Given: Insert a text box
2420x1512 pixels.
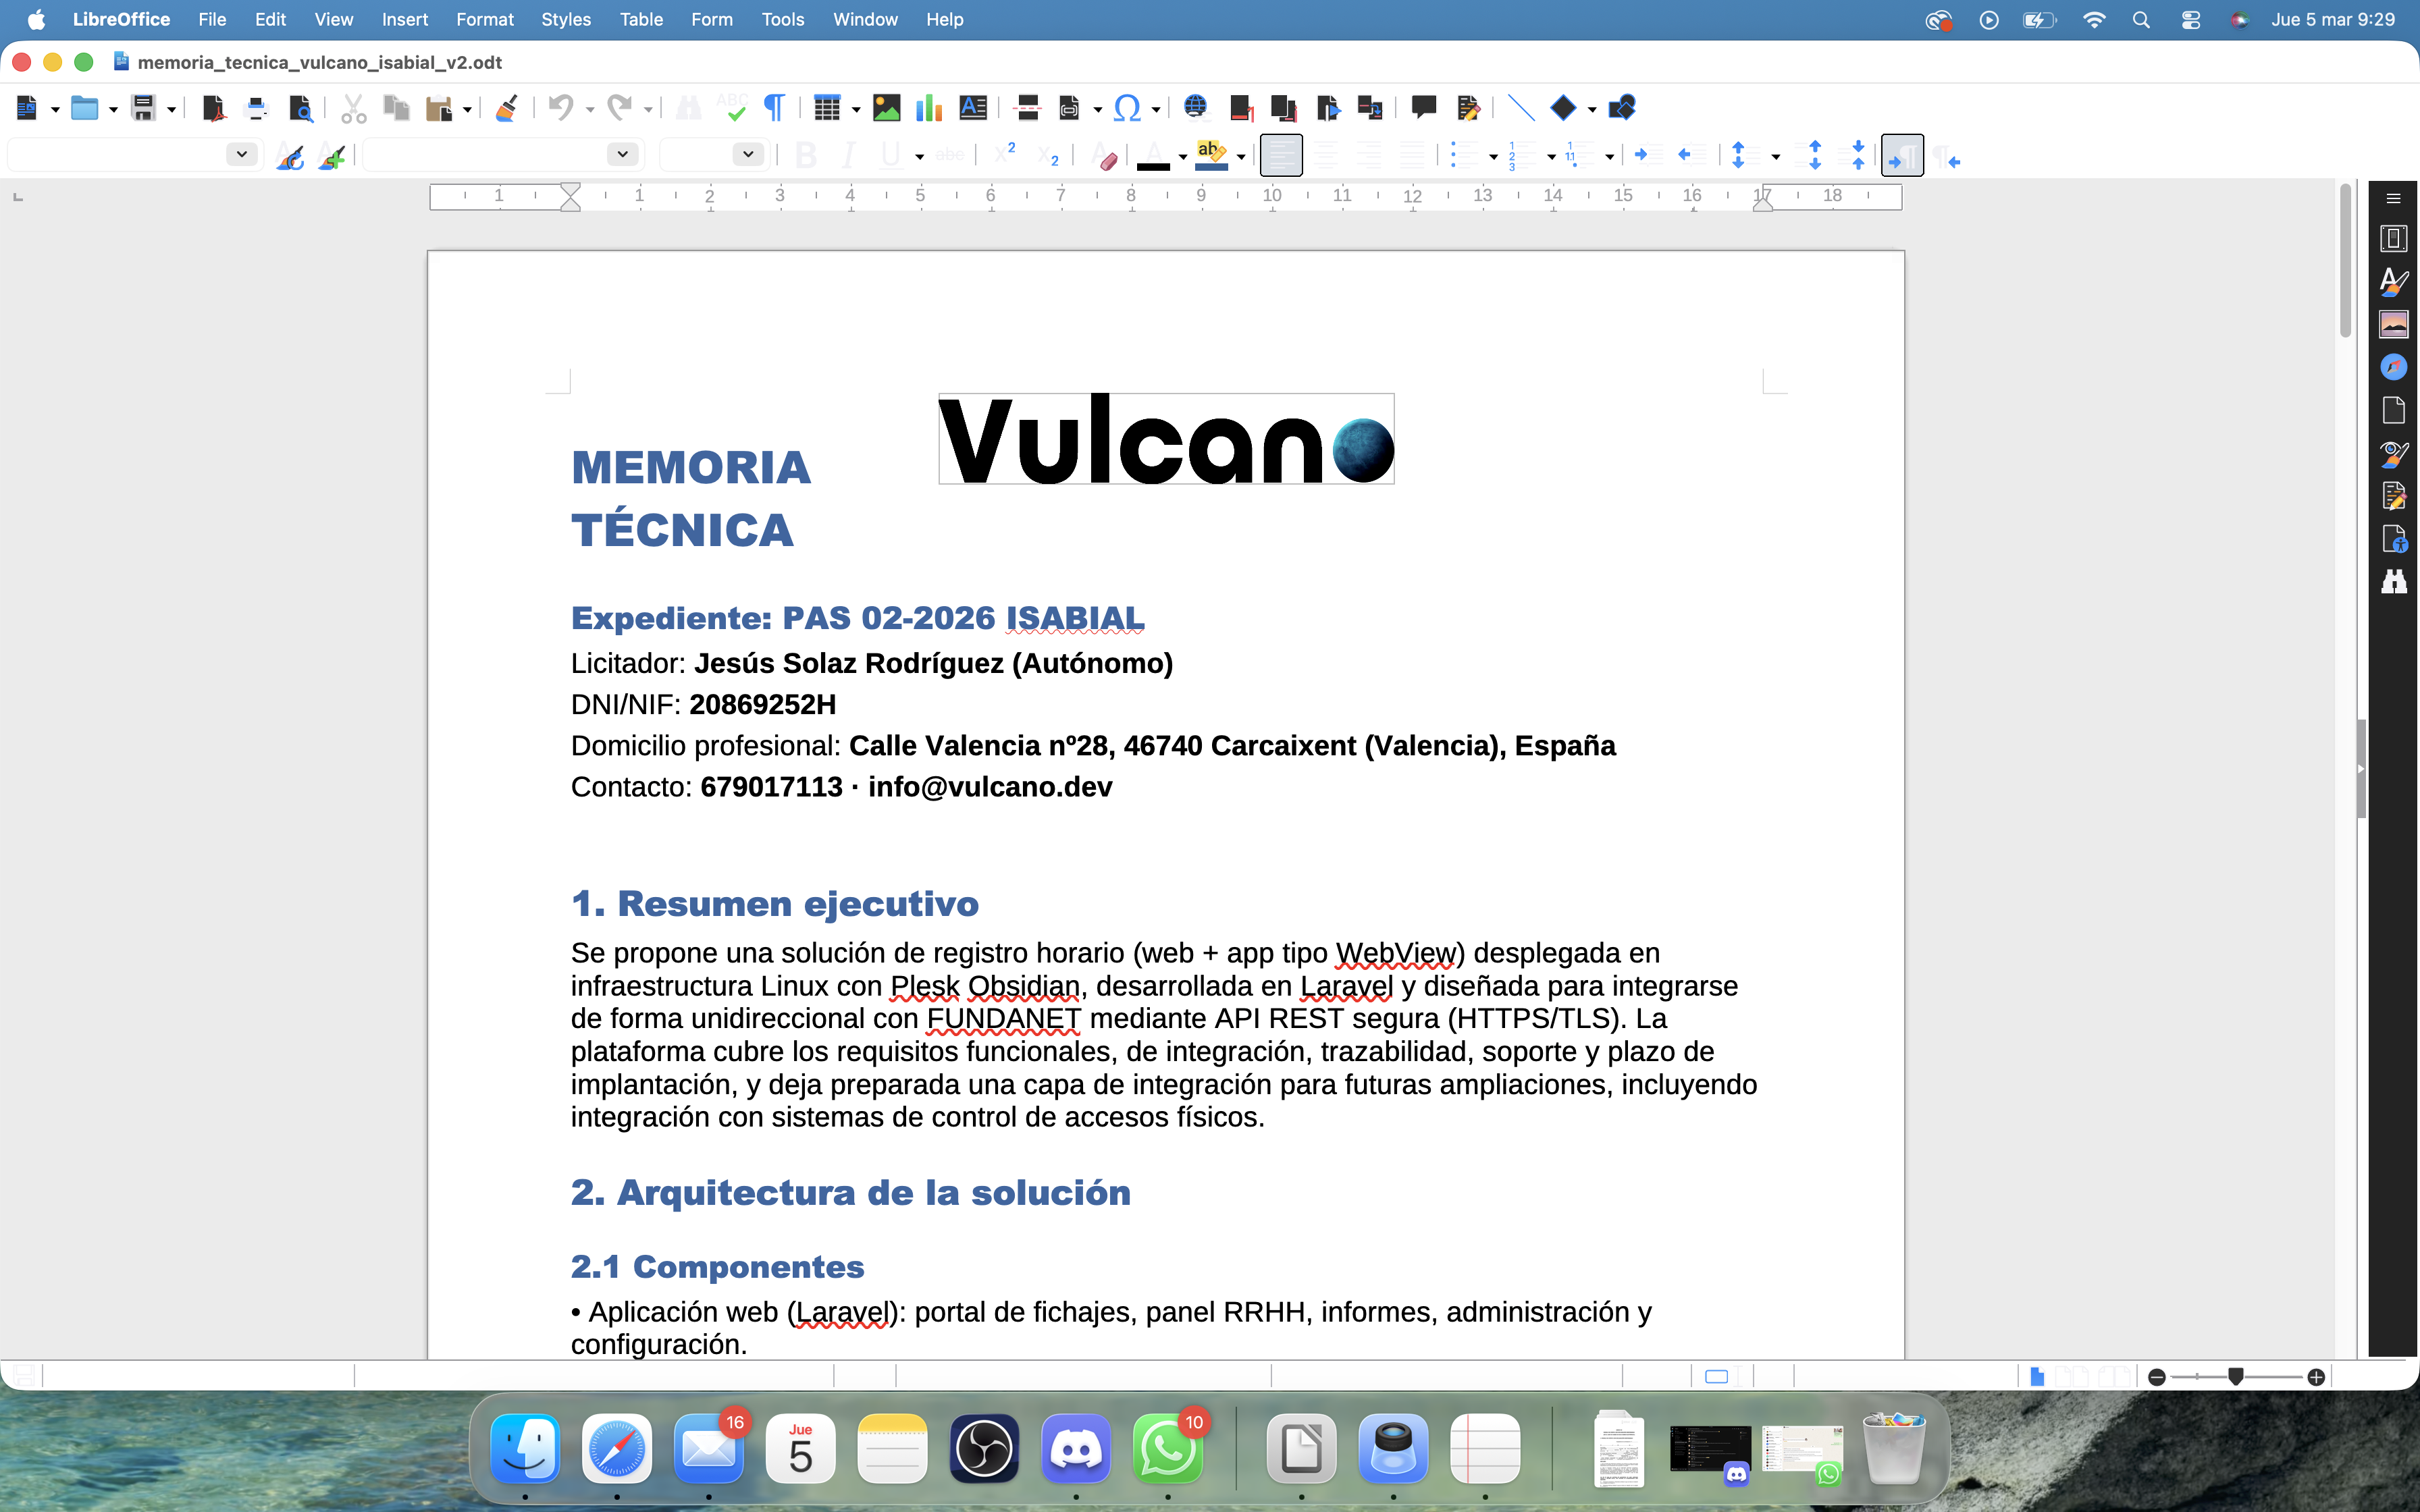Looking at the screenshot, I should coord(973,108).
